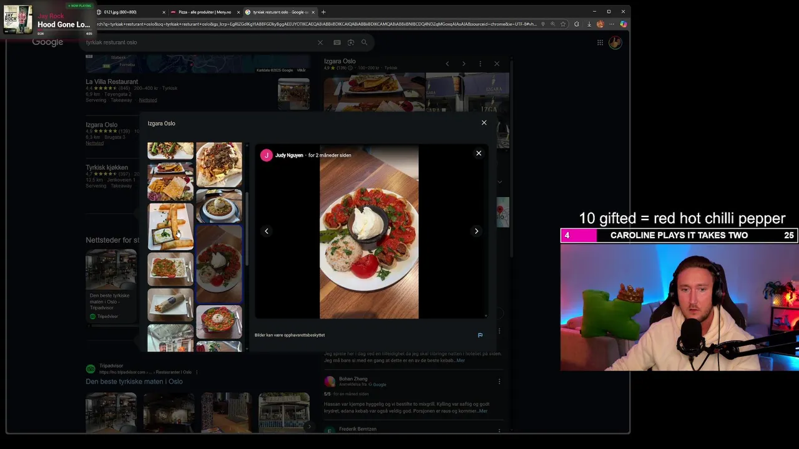The height and width of the screenshot is (449, 799).
Task: Open Judy Nguyen's pink avatar
Action: [267, 155]
